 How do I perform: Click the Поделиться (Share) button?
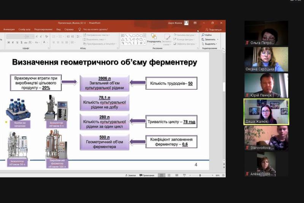pyautogui.click(x=213, y=29)
